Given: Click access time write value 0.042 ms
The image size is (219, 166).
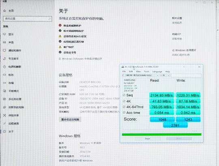Looking at the screenshot, I should click(188, 113).
